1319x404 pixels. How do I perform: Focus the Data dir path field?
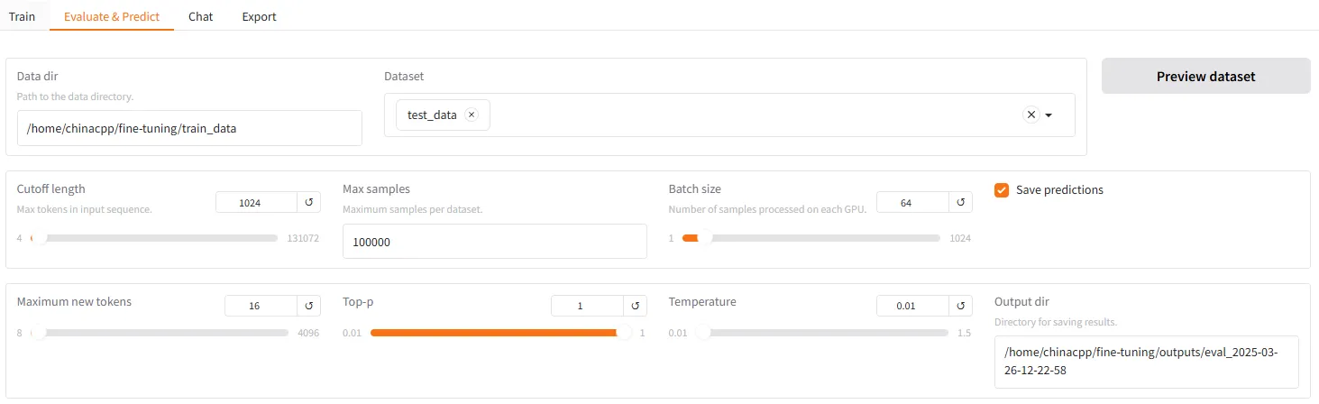(189, 128)
